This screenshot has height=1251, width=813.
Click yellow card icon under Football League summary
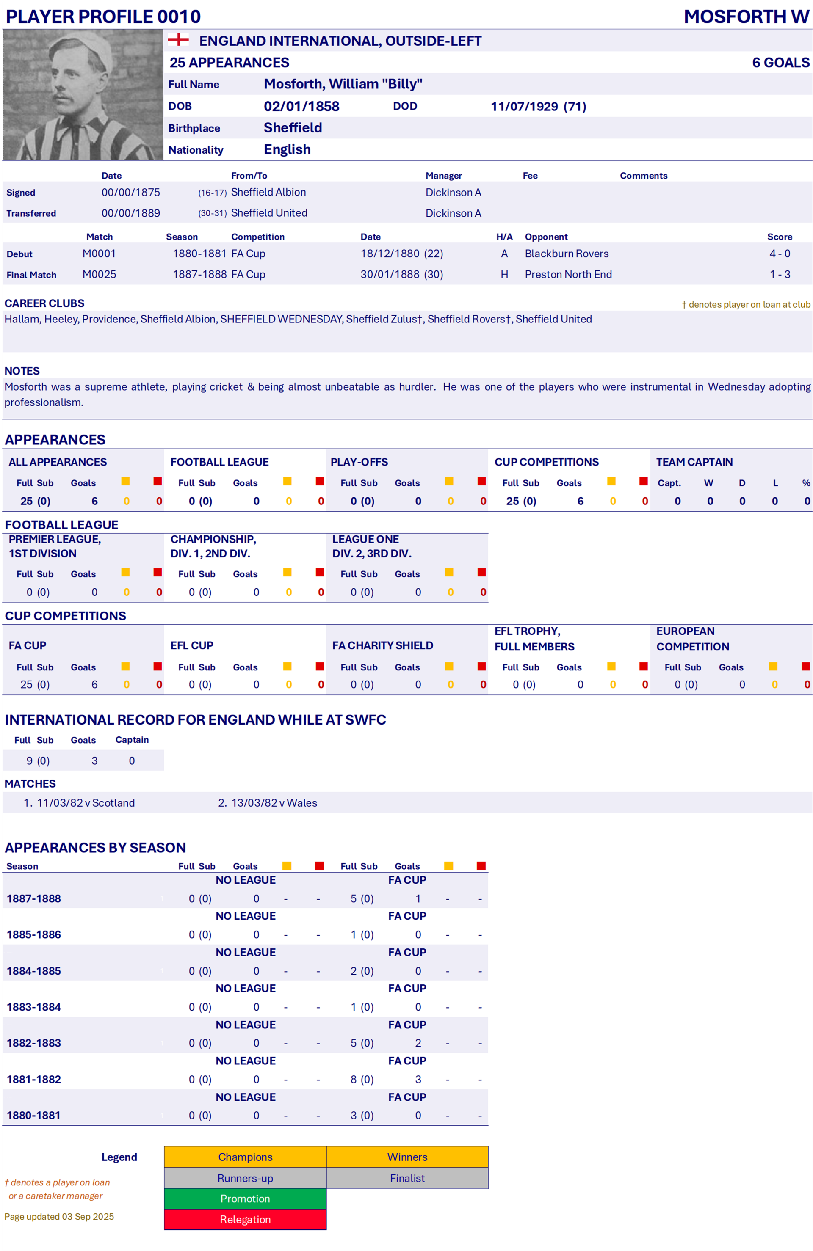[x=288, y=482]
